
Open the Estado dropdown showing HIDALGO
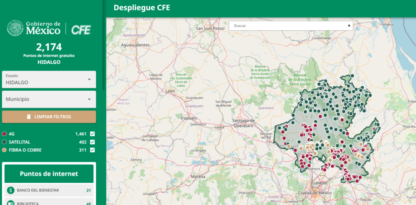(49, 79)
